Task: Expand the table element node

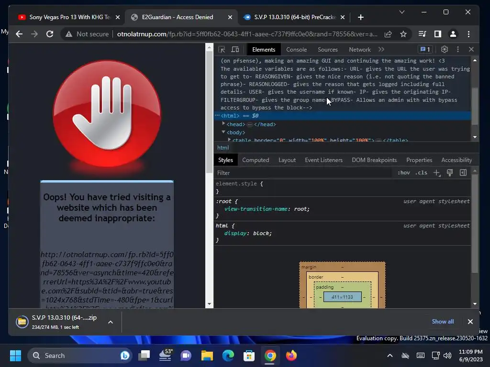Action: (x=229, y=140)
